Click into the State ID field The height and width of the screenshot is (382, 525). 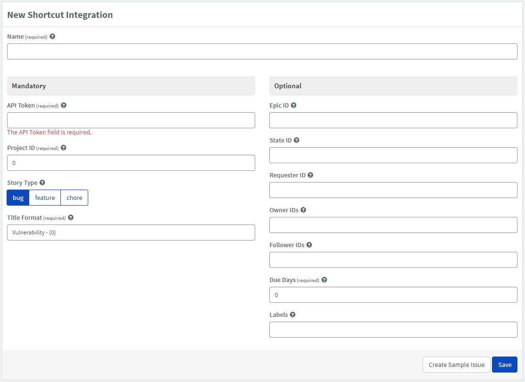[393, 155]
